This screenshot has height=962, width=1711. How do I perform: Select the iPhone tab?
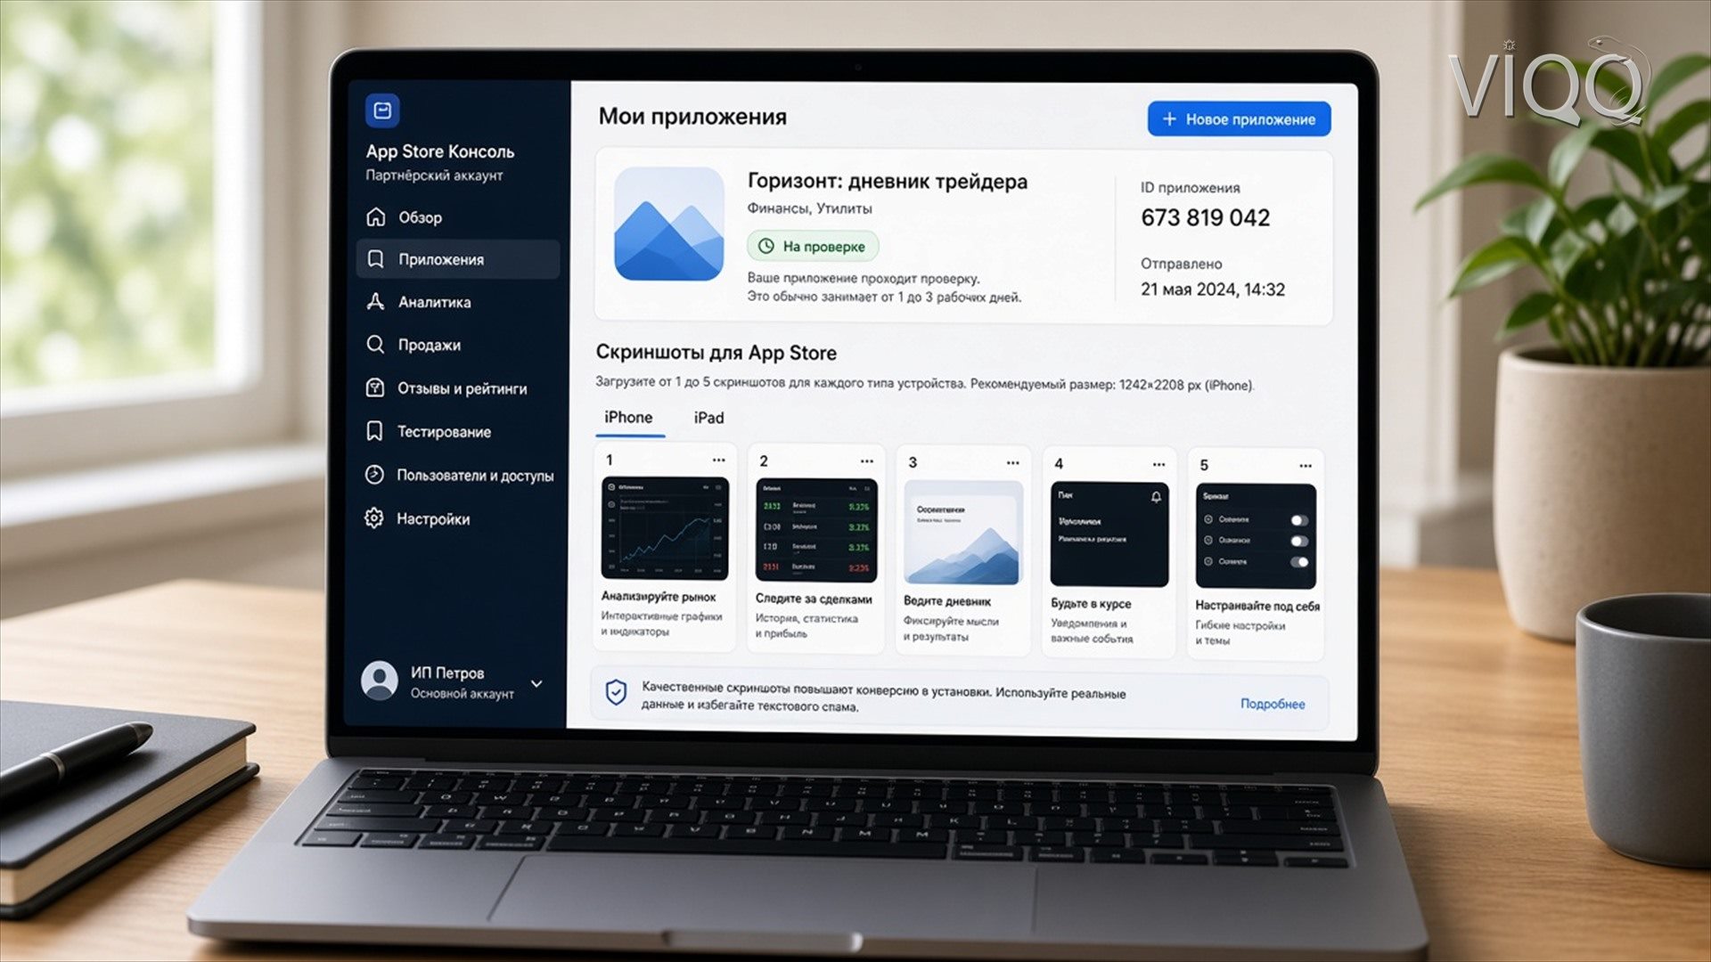pyautogui.click(x=628, y=418)
